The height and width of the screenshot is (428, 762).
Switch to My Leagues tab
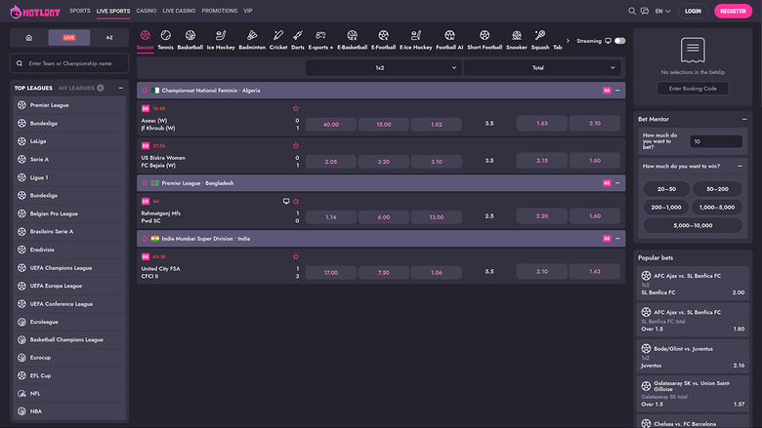click(x=81, y=88)
